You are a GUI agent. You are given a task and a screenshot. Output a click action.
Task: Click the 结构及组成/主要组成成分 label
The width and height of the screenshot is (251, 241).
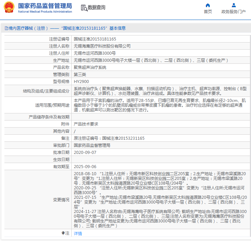coord(46,91)
